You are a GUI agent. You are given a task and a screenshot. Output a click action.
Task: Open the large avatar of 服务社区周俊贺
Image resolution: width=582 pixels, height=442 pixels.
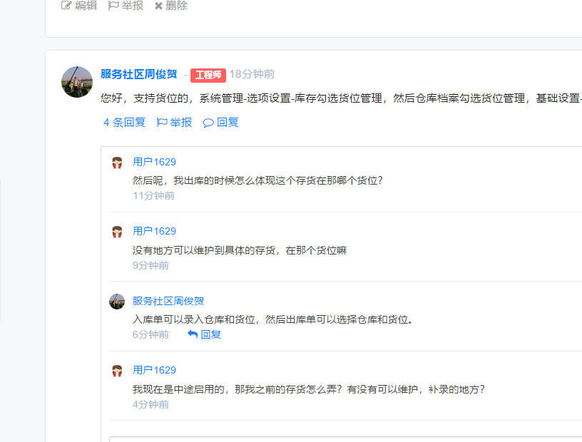77,82
